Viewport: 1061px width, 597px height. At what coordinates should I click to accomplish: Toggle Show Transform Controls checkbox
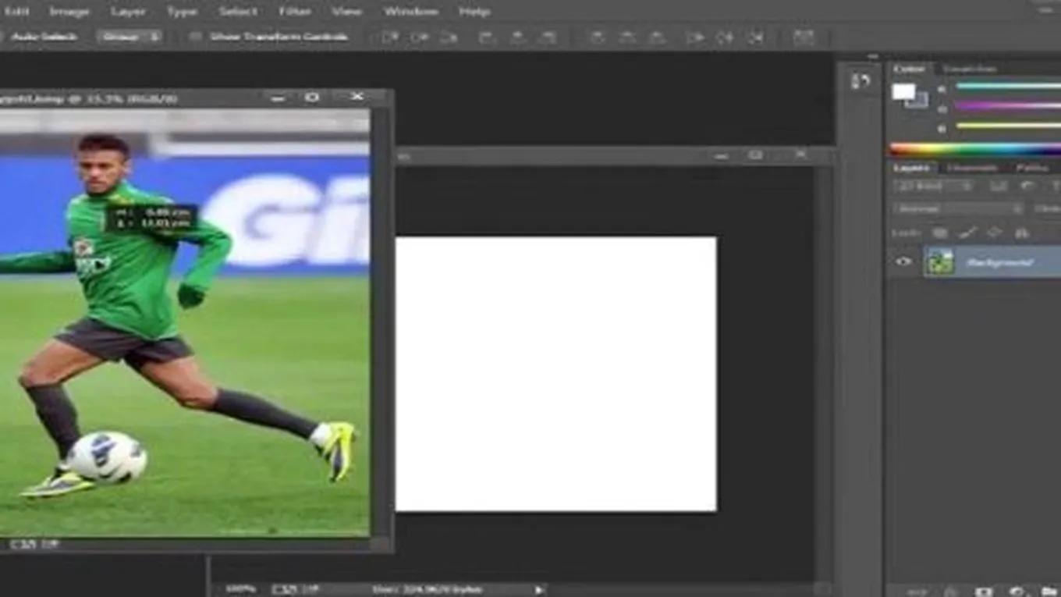click(x=195, y=37)
